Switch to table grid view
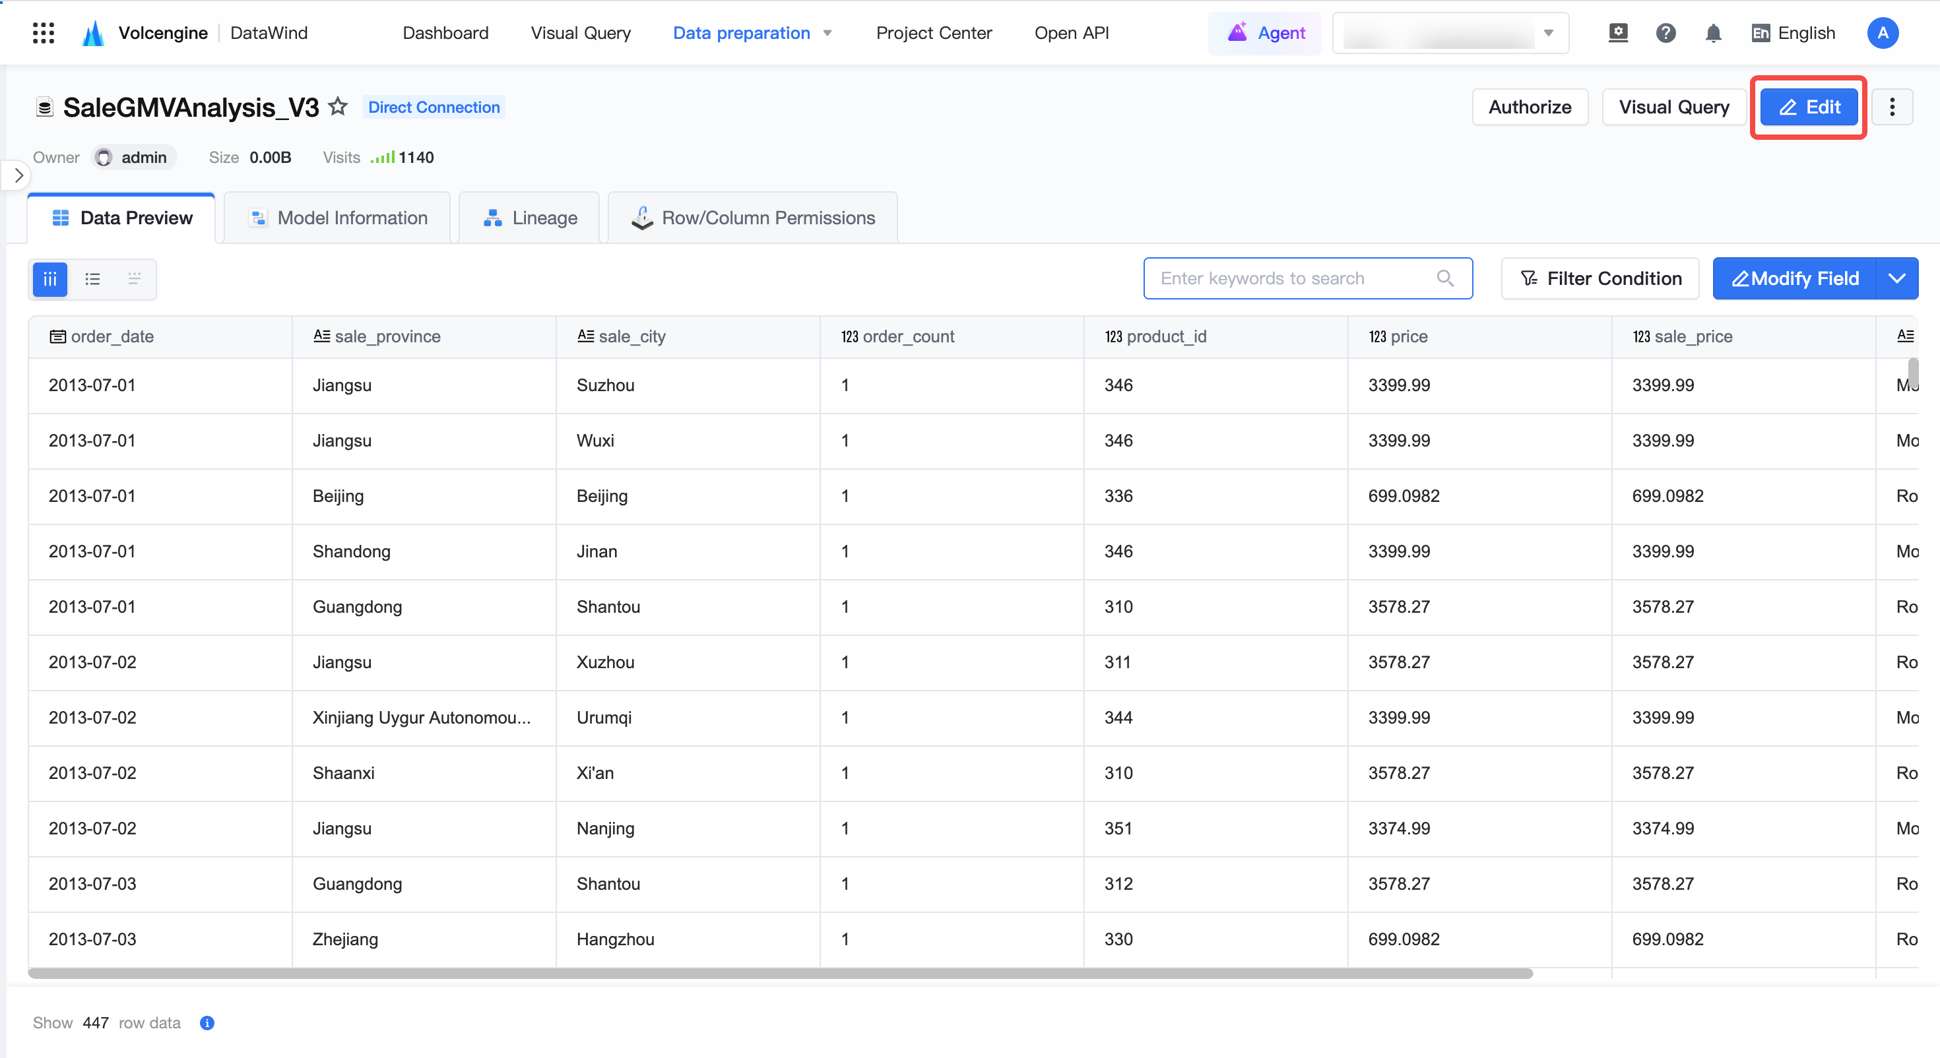This screenshot has height=1058, width=1940. click(x=50, y=280)
